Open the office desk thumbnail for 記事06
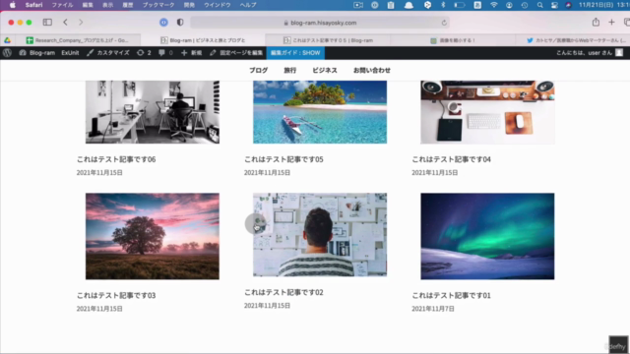Viewport: 630px width, 354px height. pyautogui.click(x=153, y=111)
